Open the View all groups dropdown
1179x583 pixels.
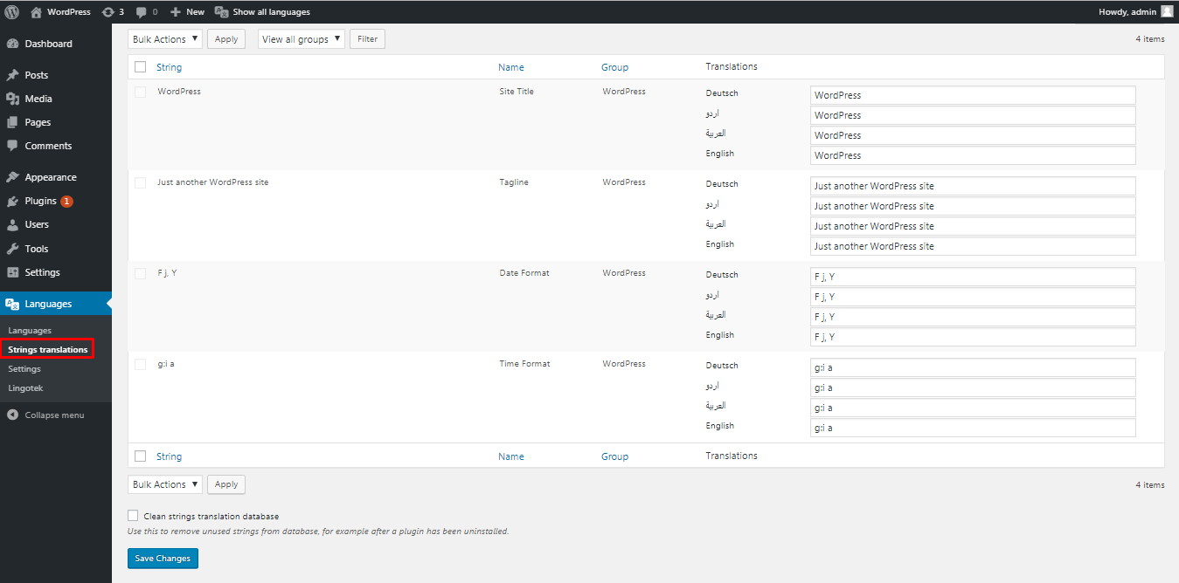(x=302, y=39)
